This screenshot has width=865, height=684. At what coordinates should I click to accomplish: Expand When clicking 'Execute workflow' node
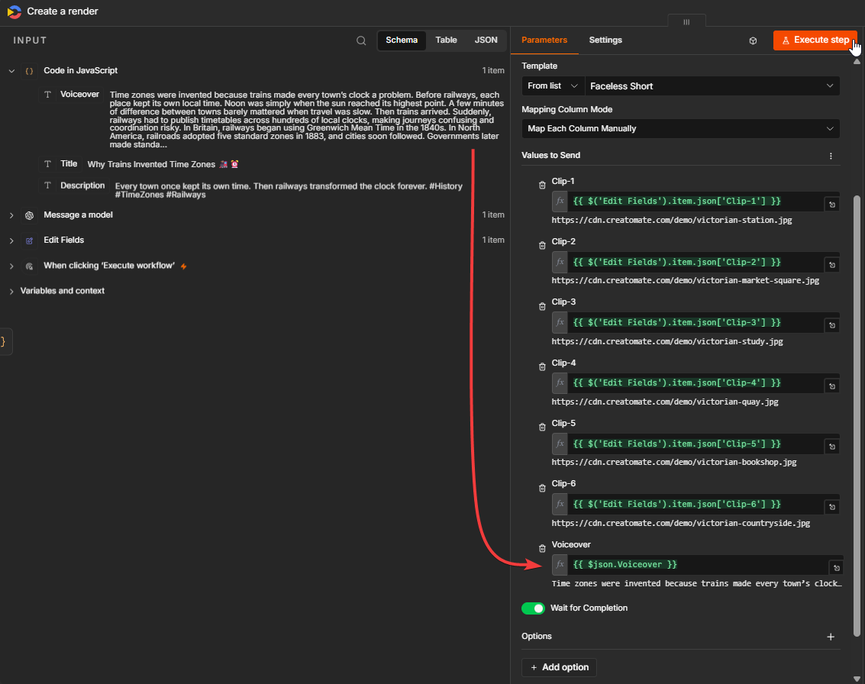coord(11,266)
